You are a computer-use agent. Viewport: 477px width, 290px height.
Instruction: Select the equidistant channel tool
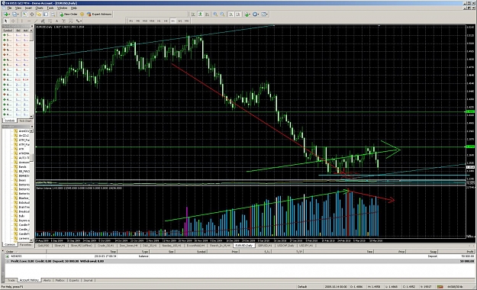point(43,21)
